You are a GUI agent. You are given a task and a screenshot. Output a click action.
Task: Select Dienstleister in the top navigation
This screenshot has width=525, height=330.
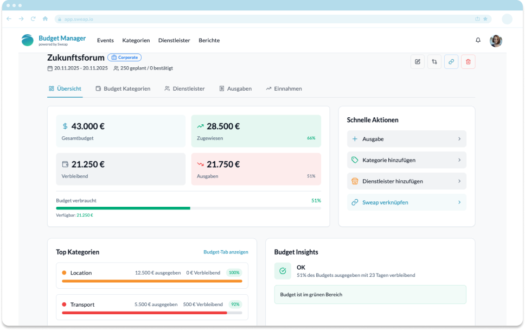[x=174, y=40]
